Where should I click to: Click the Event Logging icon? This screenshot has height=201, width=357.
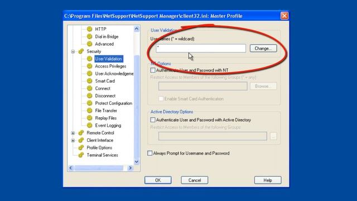(x=89, y=125)
